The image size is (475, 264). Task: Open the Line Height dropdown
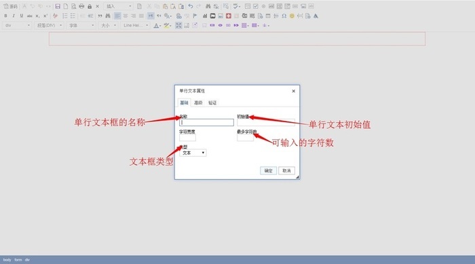[x=135, y=26]
